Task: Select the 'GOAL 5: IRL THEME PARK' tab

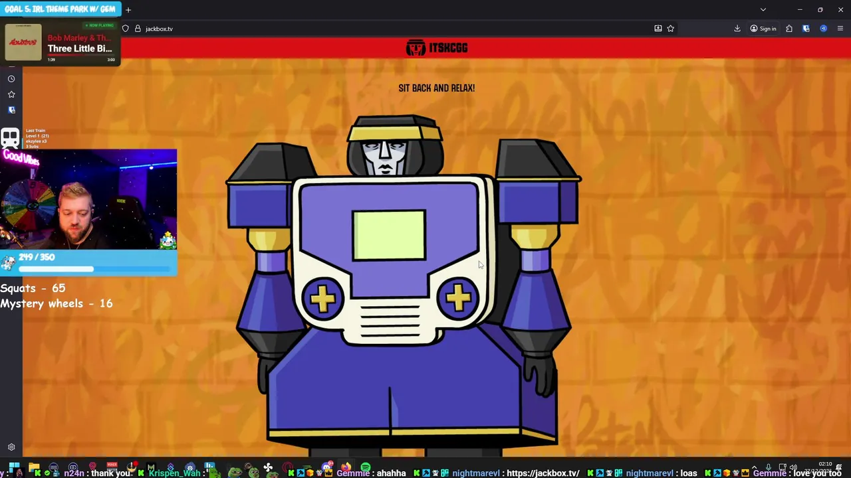Action: pyautogui.click(x=60, y=9)
